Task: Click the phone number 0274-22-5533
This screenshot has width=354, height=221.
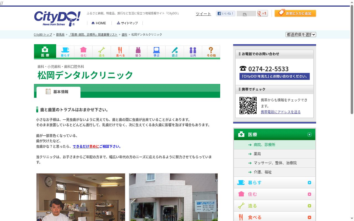Action: 268,69
